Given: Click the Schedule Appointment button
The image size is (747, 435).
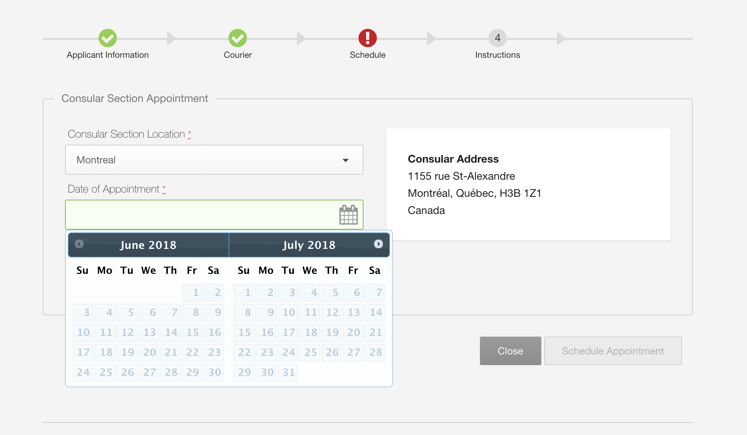Looking at the screenshot, I should click(x=613, y=351).
